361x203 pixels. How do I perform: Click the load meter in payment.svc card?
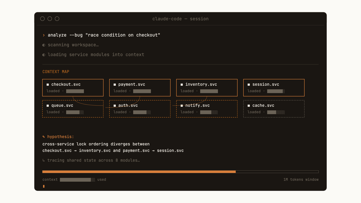tap(142, 91)
